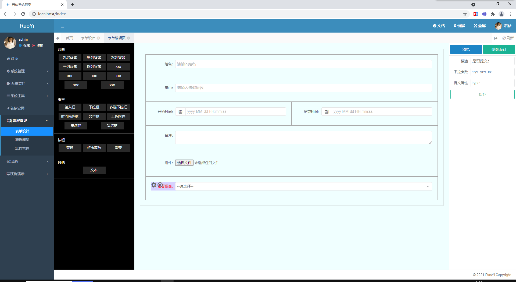Screen dimensions: 516x282
Task: Click the 预览 preview button
Action: coord(466,49)
